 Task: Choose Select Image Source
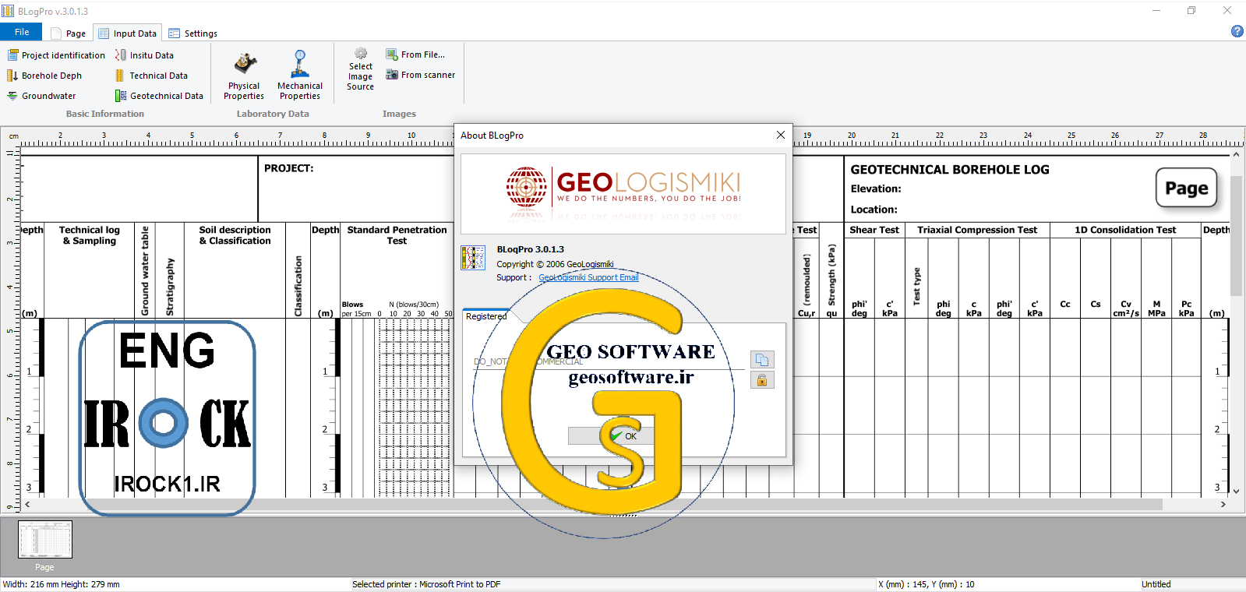(x=360, y=69)
